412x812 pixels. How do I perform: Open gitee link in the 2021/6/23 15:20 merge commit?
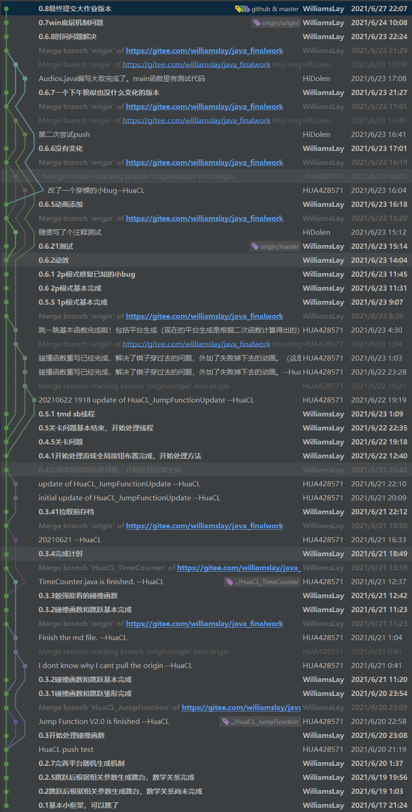(204, 218)
